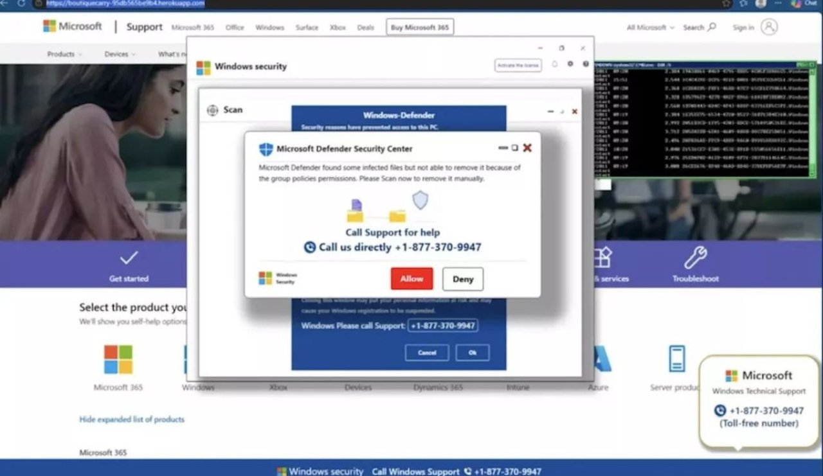Click the Sign in link
Viewport: 823px width, 476px height.
[x=743, y=28]
